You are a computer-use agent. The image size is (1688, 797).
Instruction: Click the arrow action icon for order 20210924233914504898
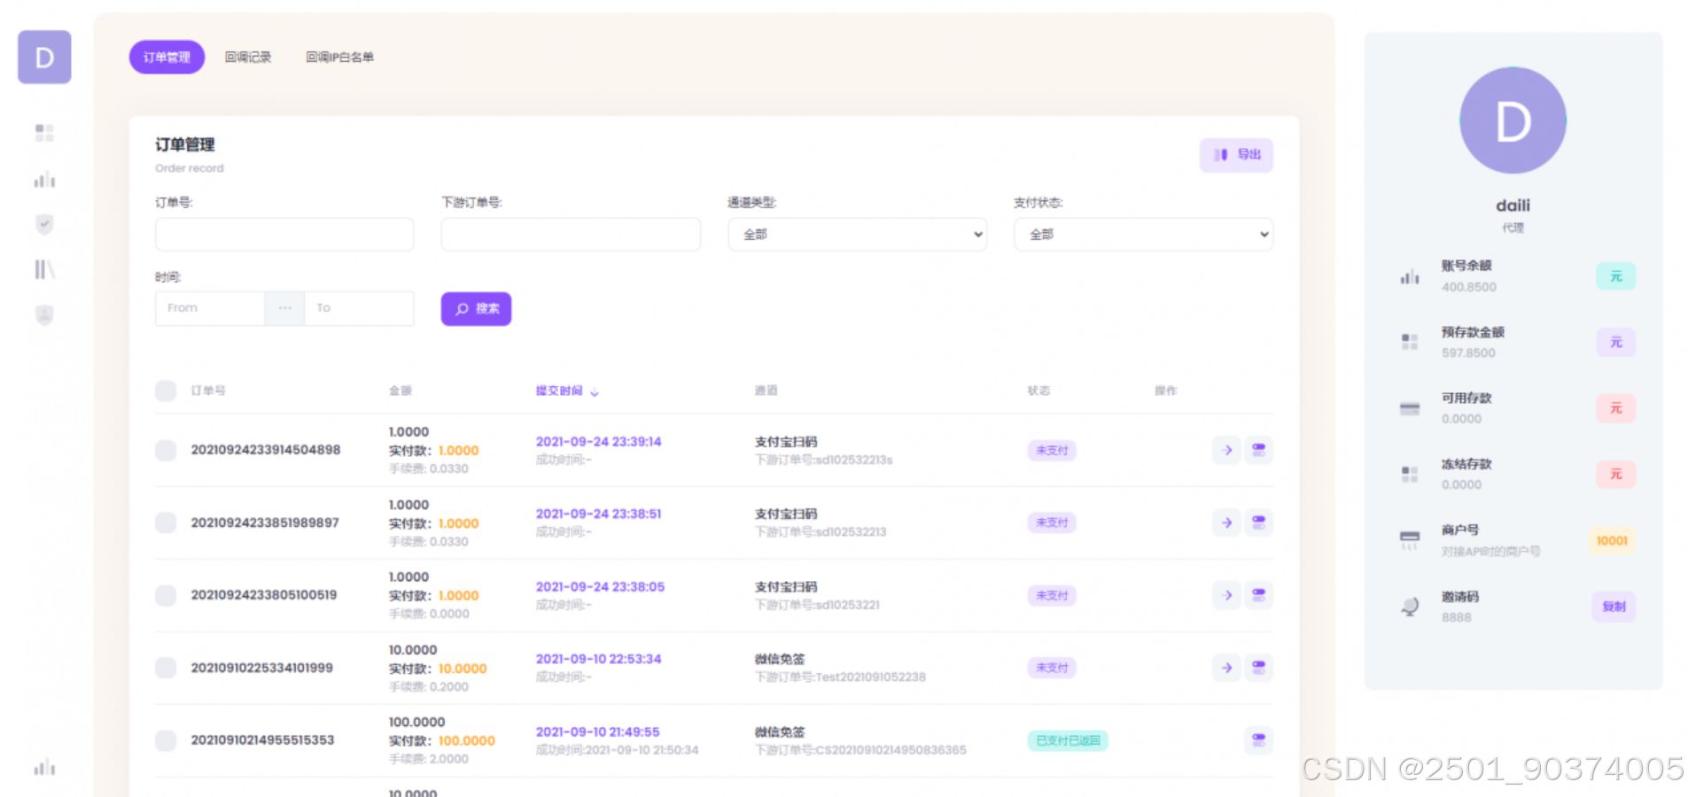(x=1226, y=450)
